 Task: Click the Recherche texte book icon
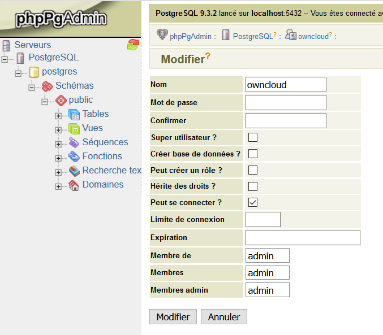74,171
